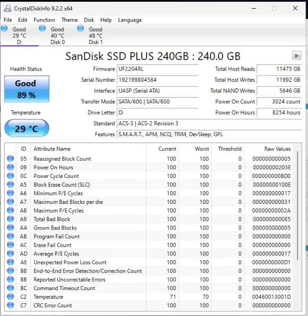The image size is (308, 316).
Task: Click the Attribute Name column header
Action: coord(89,149)
